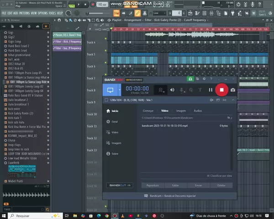The image size is (274, 219).
Task: Open the Imagem tab in Bandicam
Action: coord(181,110)
